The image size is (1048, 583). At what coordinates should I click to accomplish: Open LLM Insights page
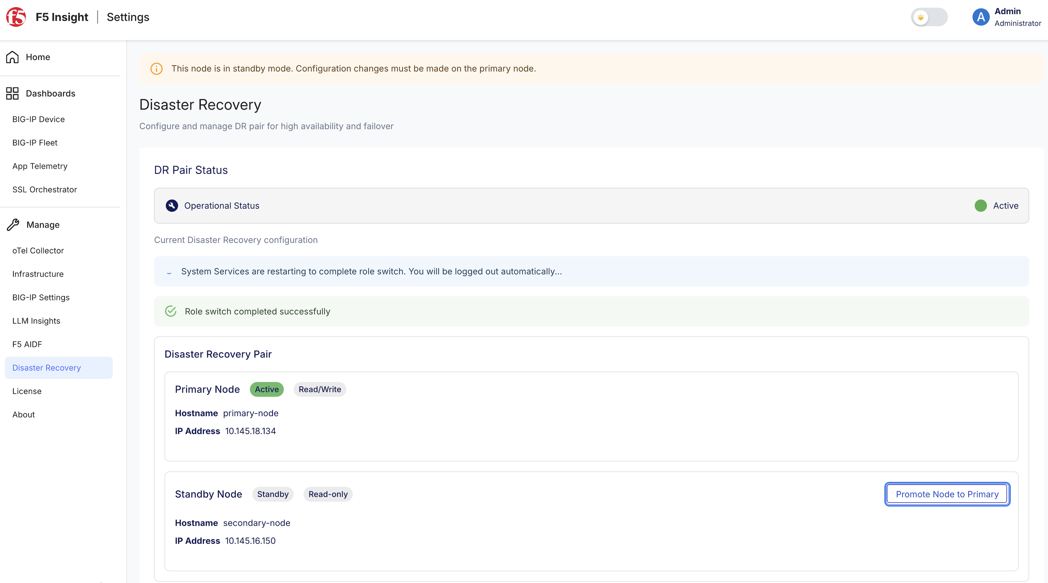click(x=36, y=321)
